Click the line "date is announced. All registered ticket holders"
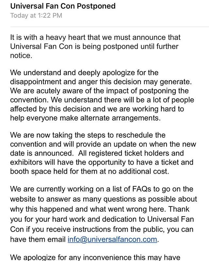This screenshot has height=261, width=209. coord(97,153)
